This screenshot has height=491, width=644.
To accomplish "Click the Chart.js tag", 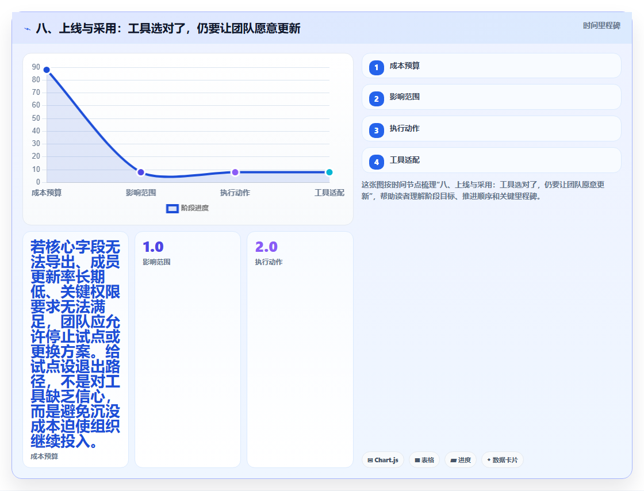I will click(x=383, y=460).
